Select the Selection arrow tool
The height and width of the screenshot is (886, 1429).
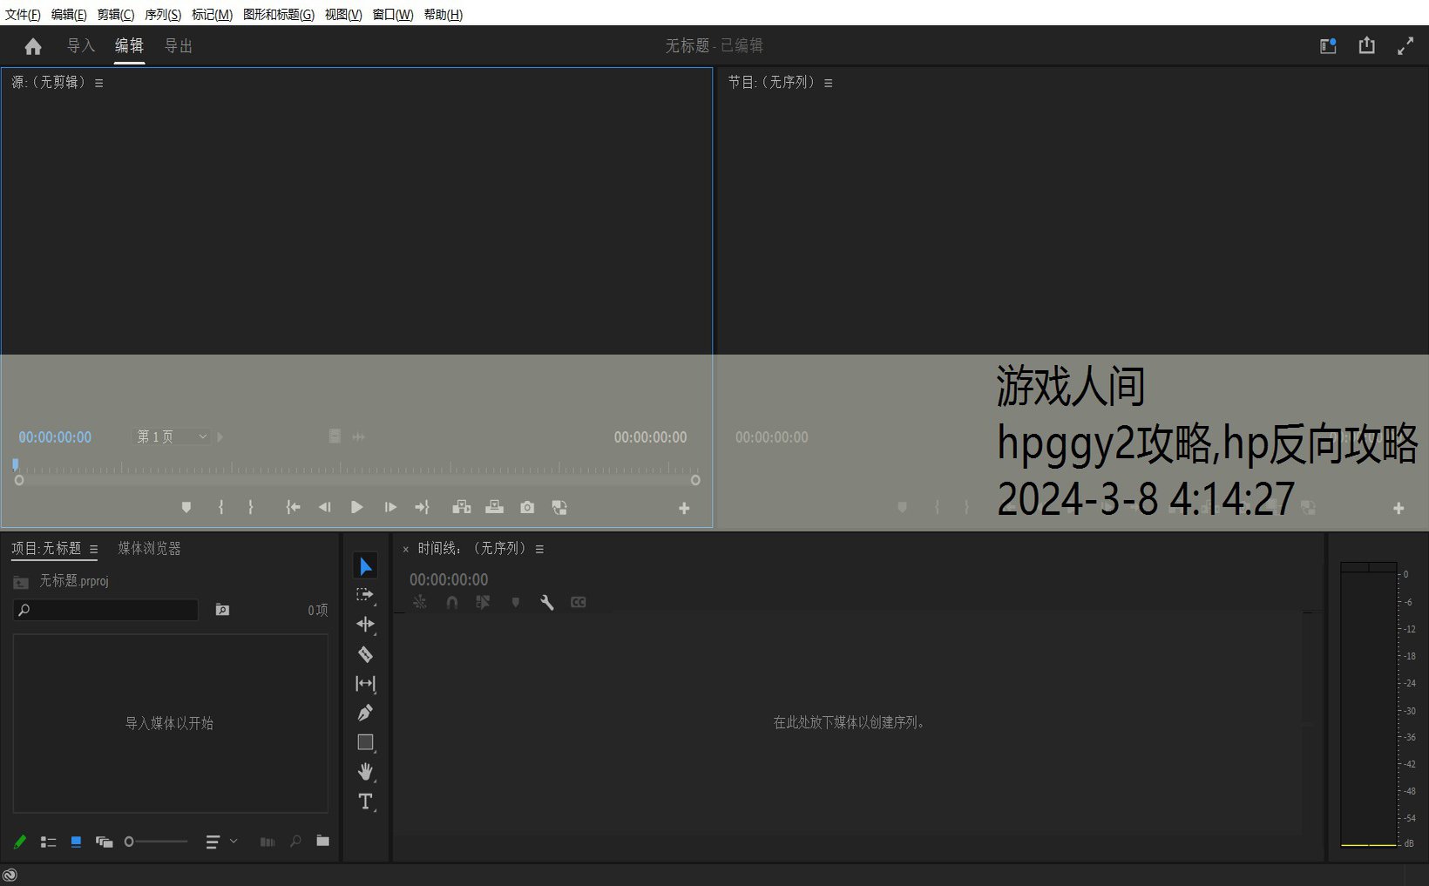[x=365, y=566]
